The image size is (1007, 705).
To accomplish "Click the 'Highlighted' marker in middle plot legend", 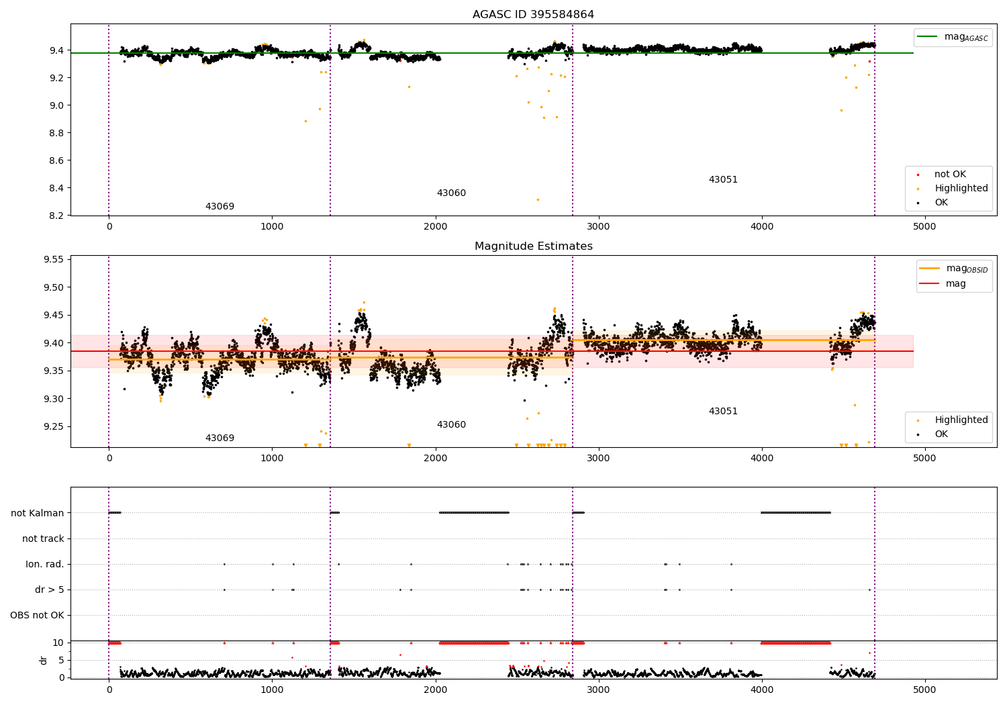I will tap(918, 420).
